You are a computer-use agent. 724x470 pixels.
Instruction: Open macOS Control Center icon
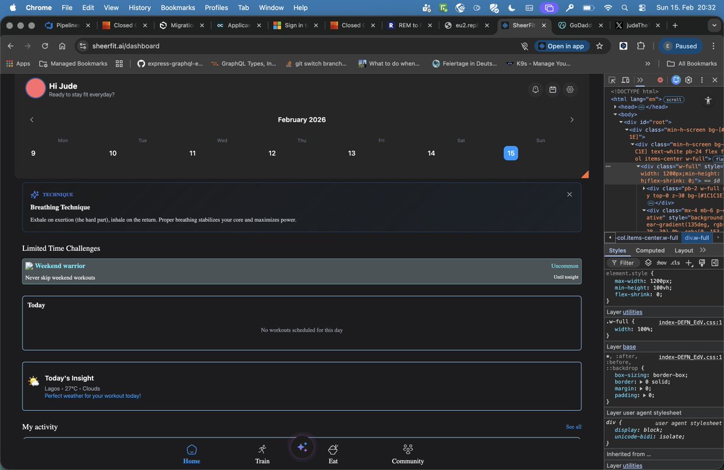641,8
